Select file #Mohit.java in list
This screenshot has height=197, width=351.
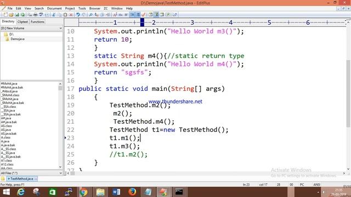[x=9, y=84]
